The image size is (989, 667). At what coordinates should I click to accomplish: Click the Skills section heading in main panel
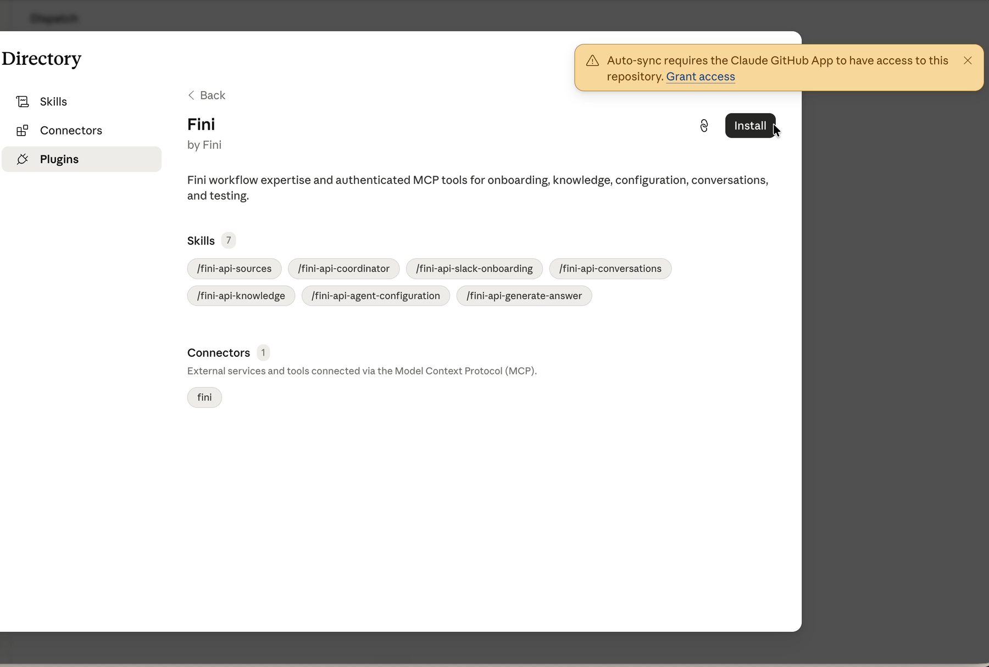point(201,241)
